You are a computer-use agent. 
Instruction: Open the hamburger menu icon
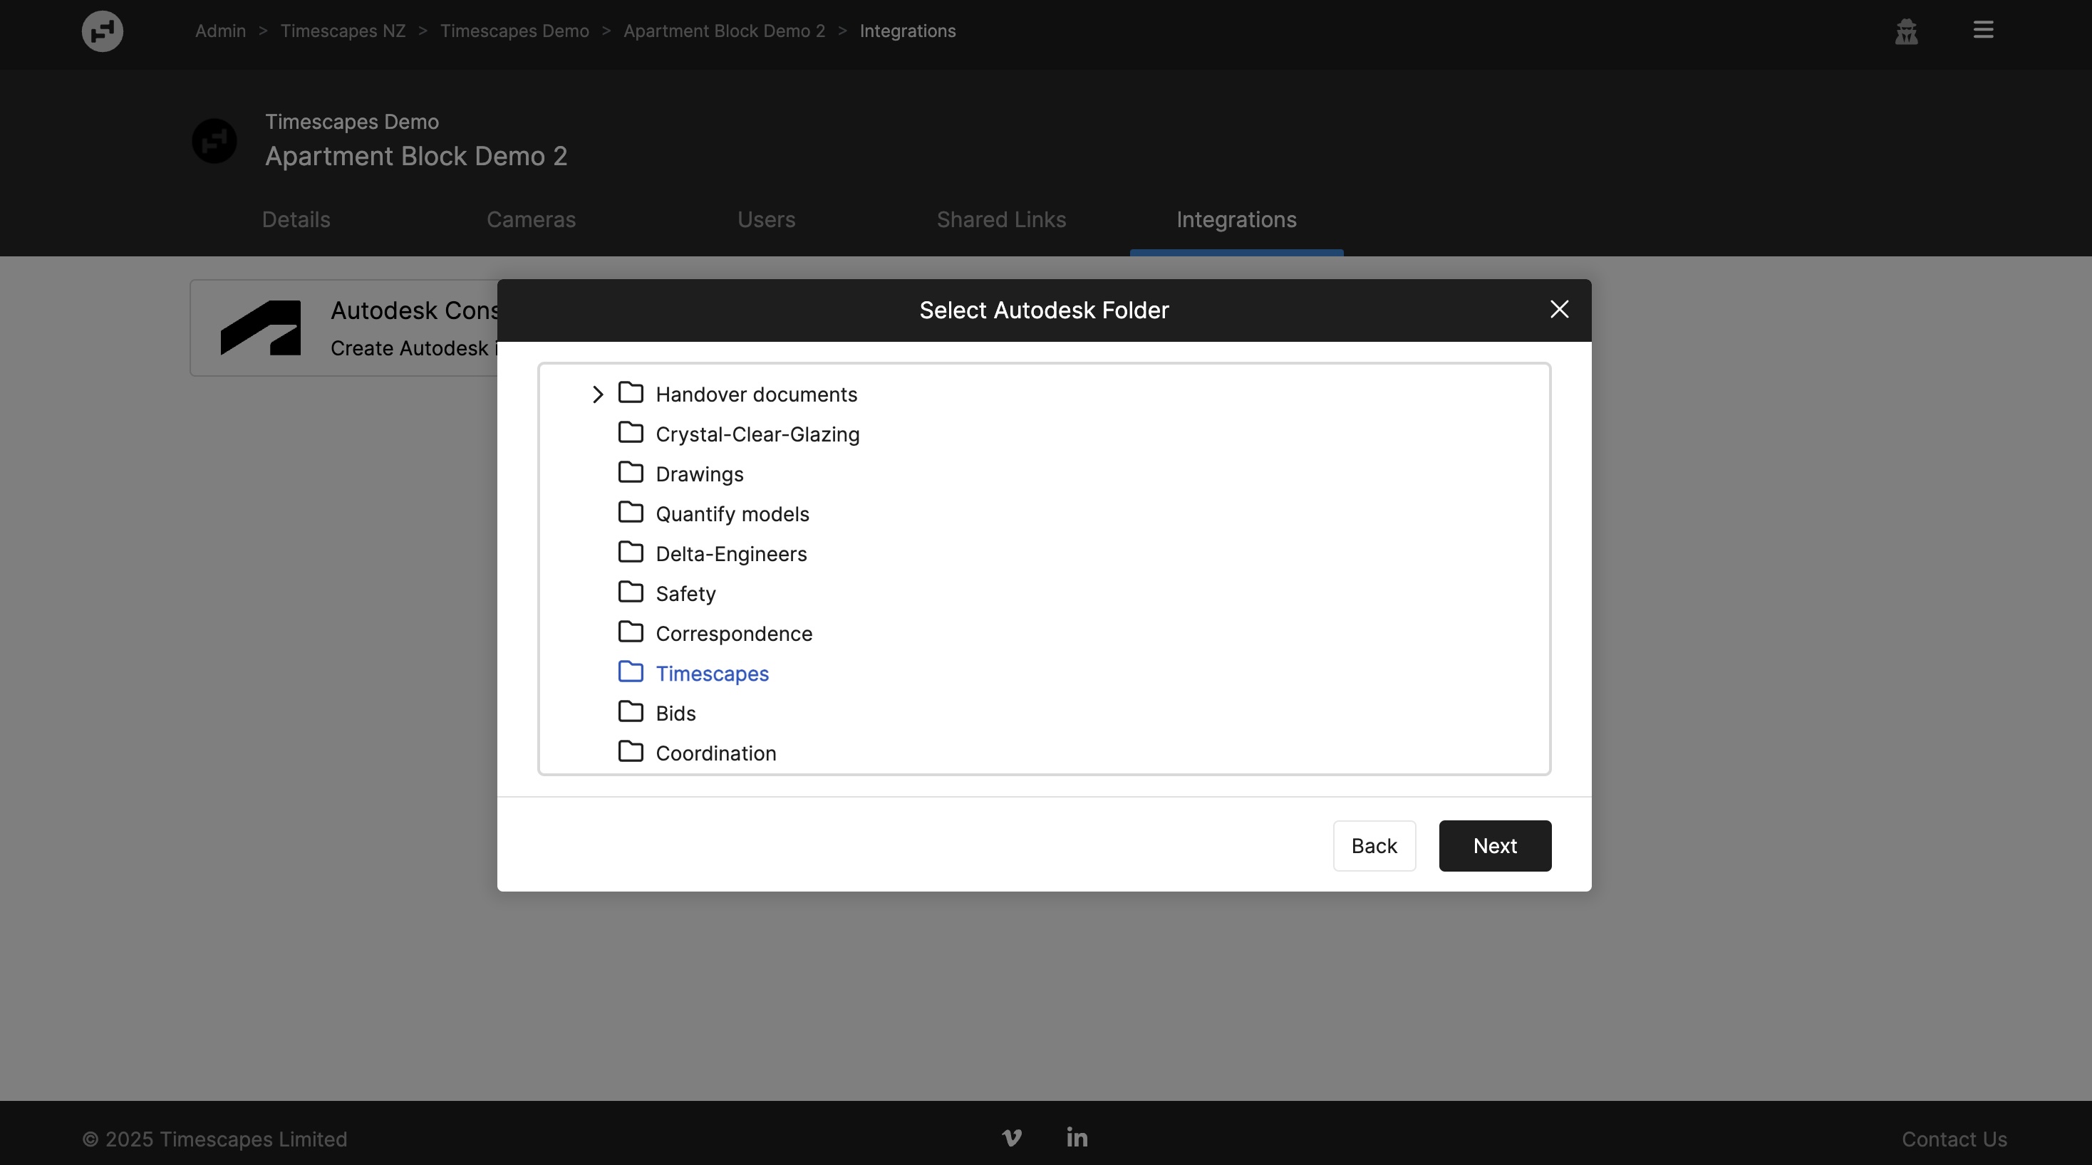tap(1983, 30)
